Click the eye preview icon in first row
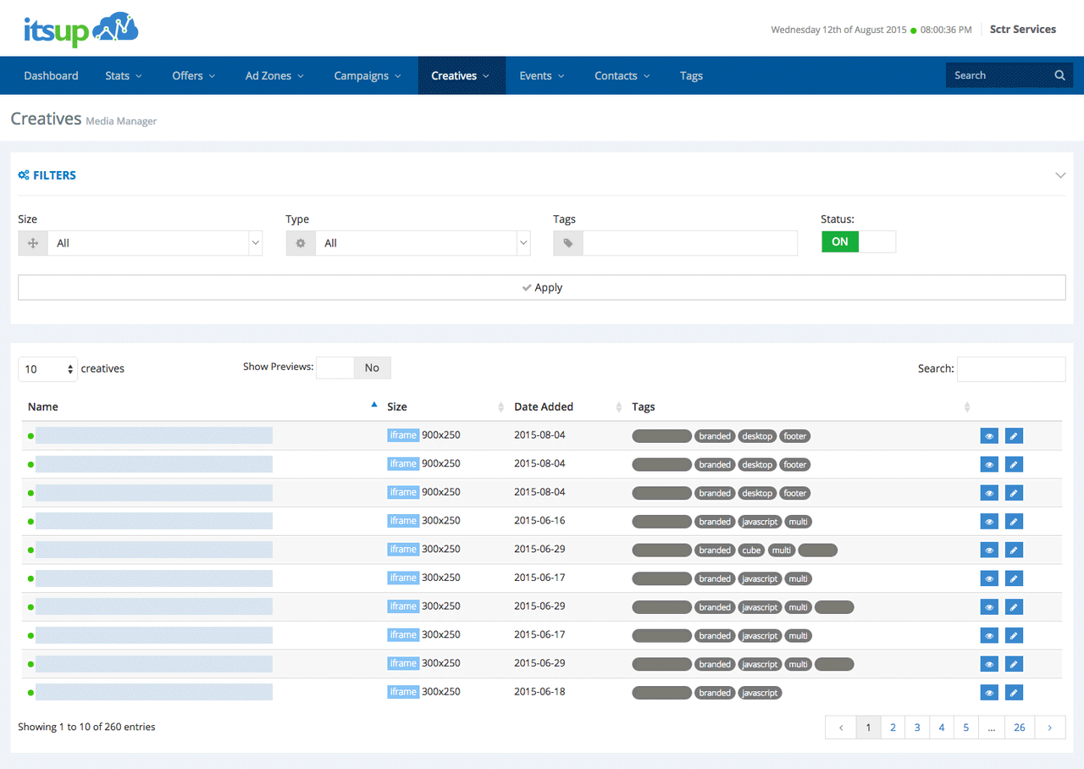1084x769 pixels. (988, 436)
